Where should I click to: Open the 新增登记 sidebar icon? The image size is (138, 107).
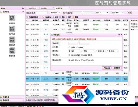pos(12,18)
